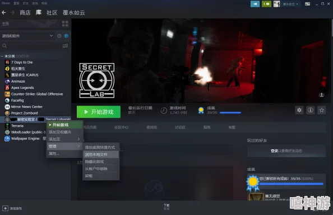Open game info circle icon
333x215 pixels.
click(310, 110)
